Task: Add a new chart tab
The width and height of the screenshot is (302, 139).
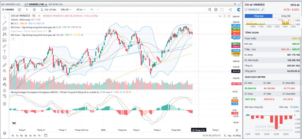Action: (x=235, y=4)
